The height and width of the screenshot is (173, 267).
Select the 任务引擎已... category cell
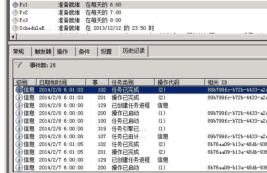click(x=129, y=129)
